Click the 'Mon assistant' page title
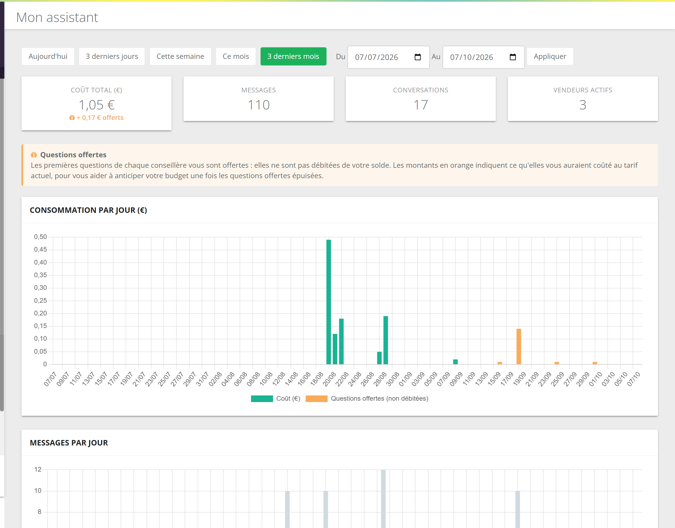 point(57,17)
